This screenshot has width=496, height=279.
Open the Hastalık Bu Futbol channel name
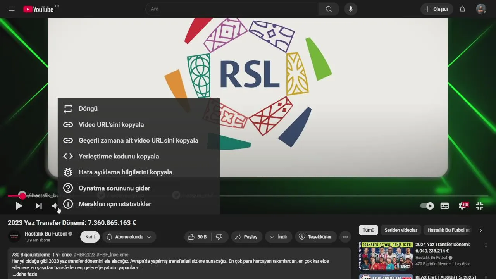(46, 234)
